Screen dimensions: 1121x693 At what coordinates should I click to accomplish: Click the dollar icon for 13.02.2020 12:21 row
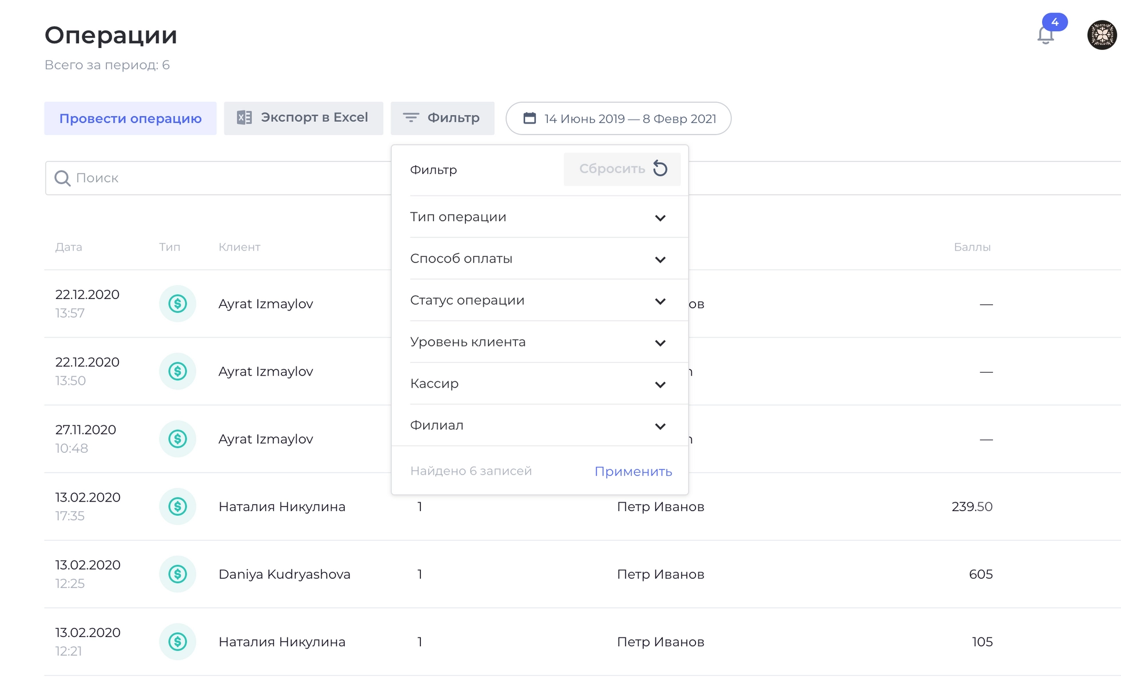[x=177, y=642]
